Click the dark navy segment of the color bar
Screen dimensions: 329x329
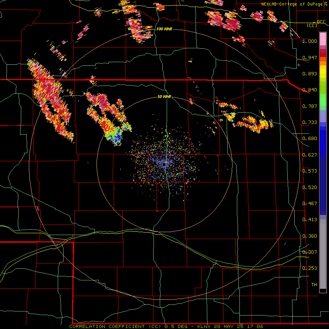pos(323,187)
